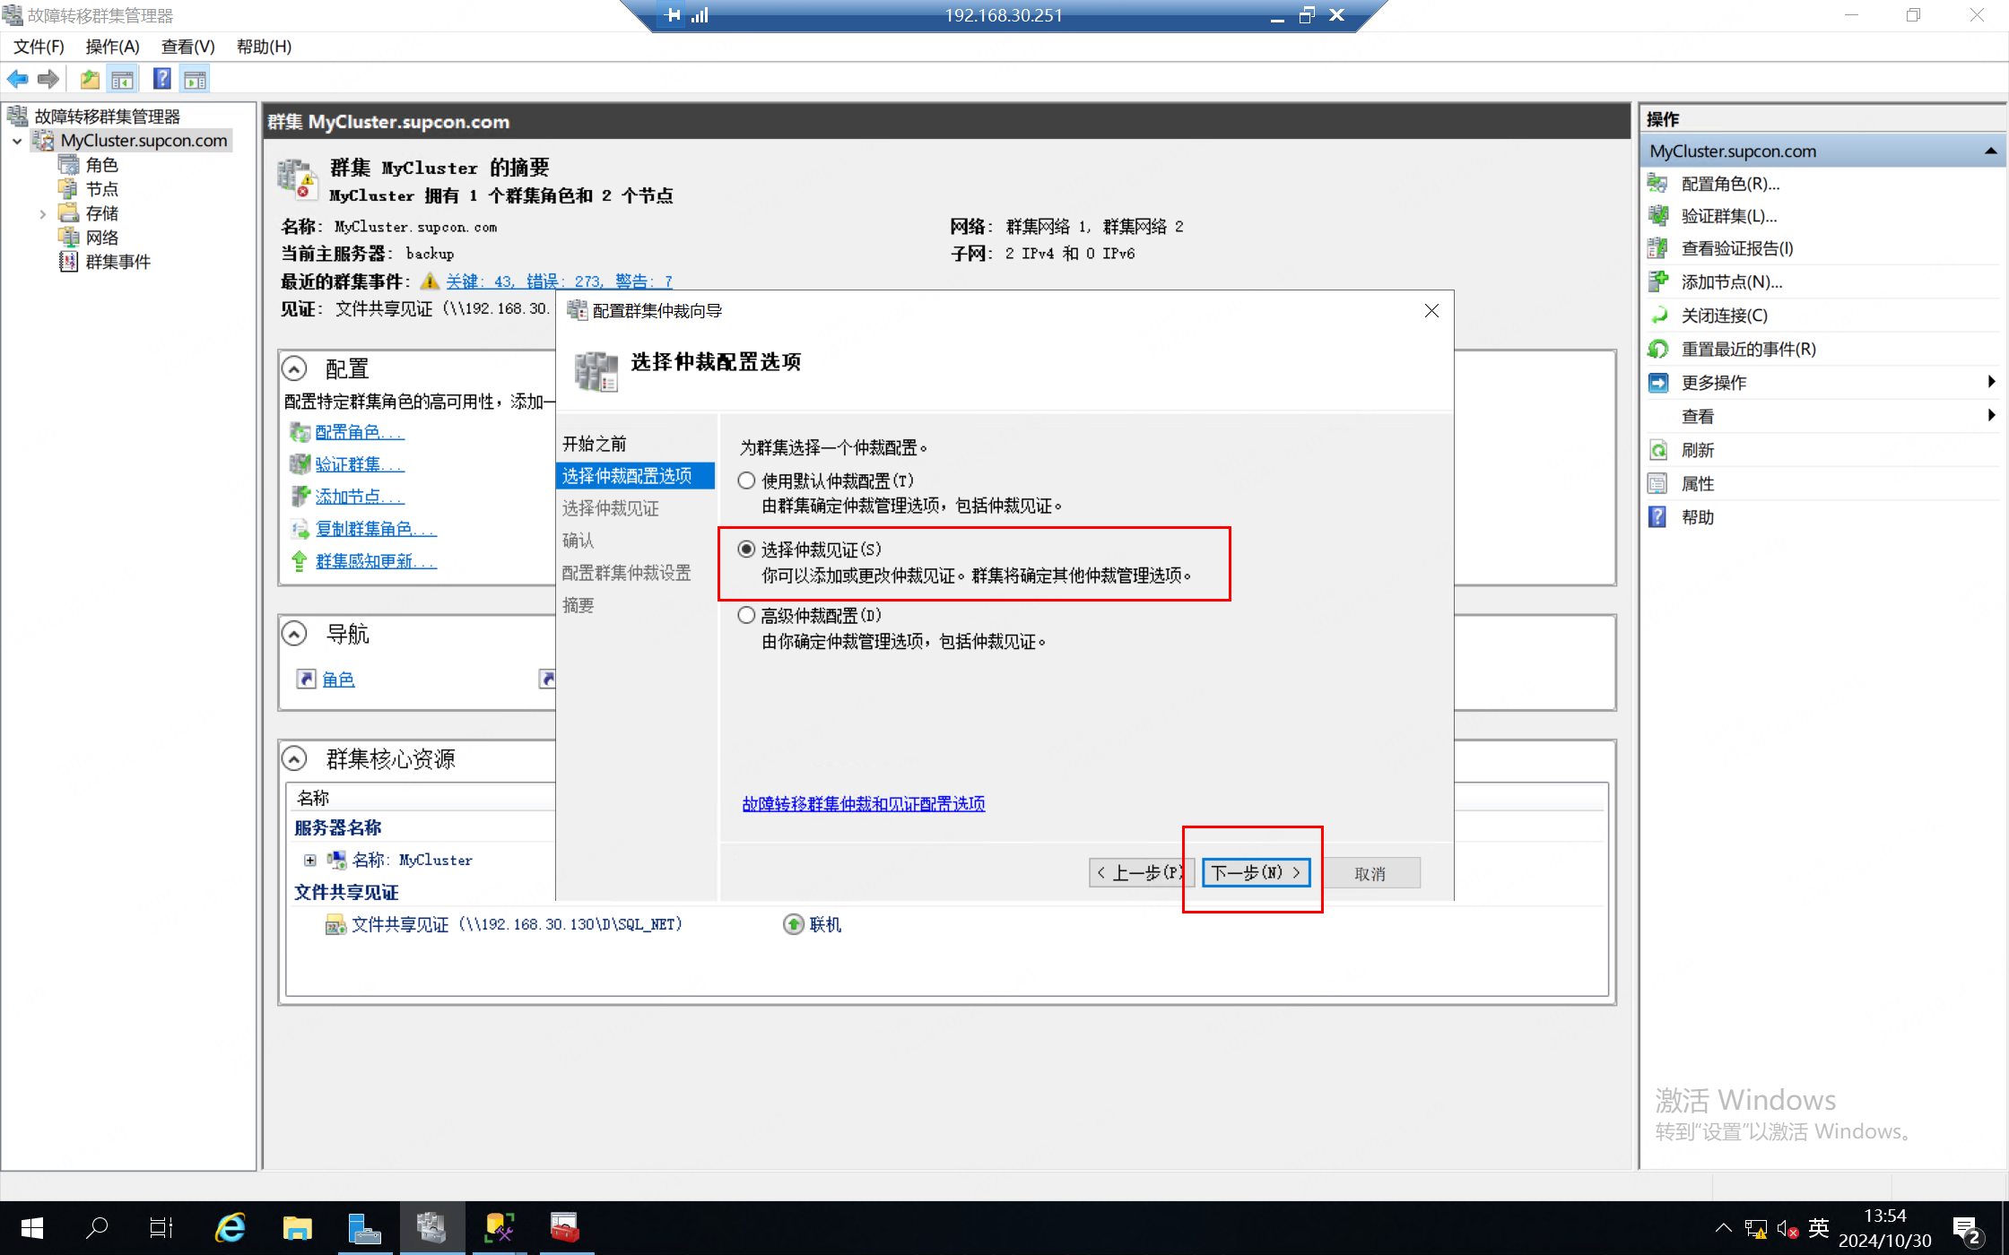The image size is (2009, 1255).
Task: Click Reset recent events icon in Actions pane
Action: tap(1658, 349)
